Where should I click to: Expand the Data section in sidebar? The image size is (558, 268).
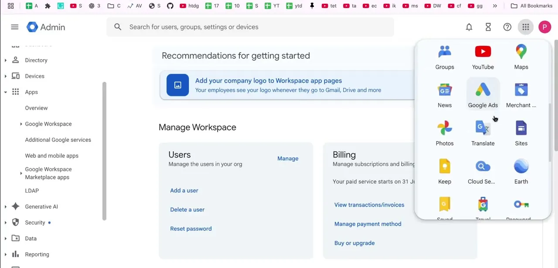5,238
